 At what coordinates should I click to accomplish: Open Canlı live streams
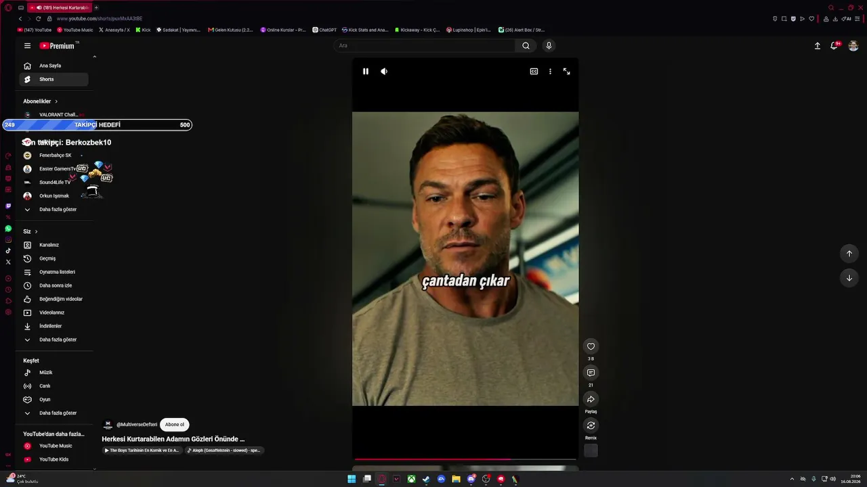[54, 386]
